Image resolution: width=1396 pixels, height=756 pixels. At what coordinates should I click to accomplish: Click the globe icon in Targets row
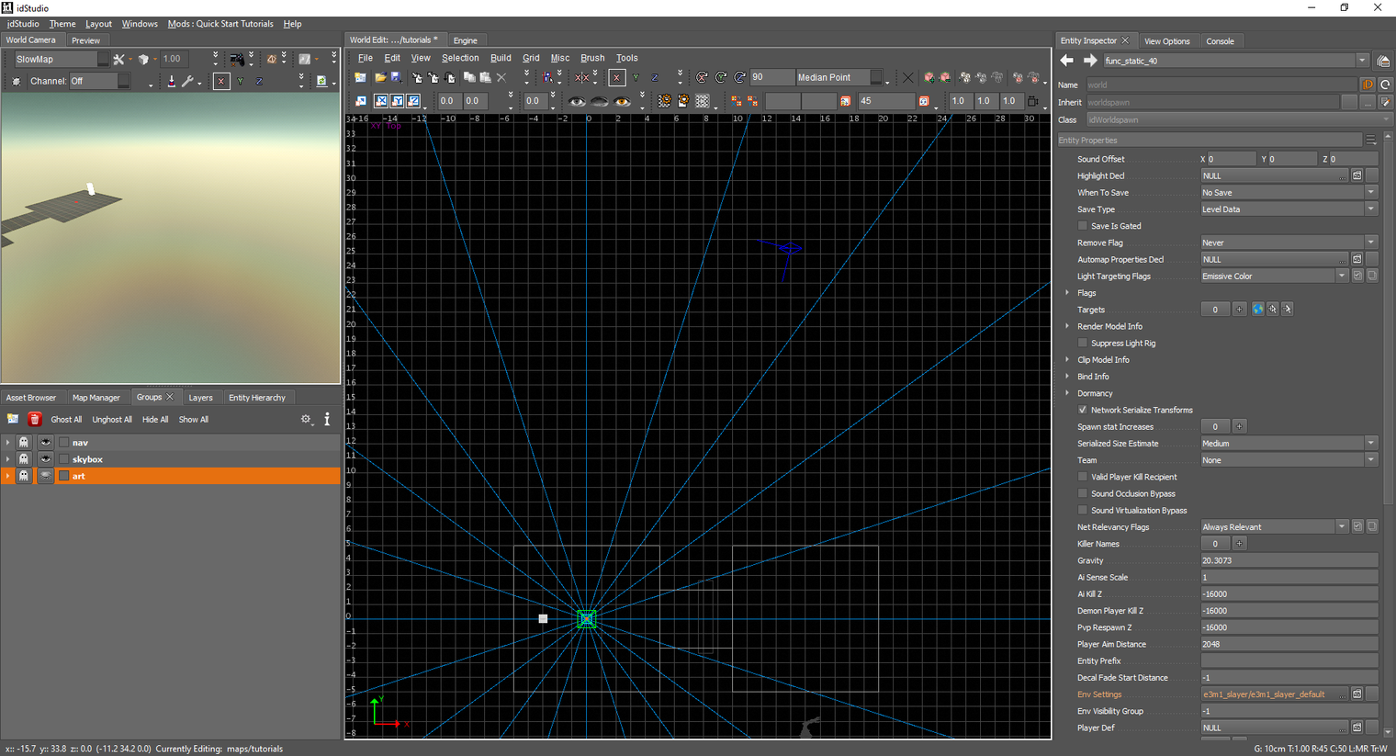(1257, 310)
